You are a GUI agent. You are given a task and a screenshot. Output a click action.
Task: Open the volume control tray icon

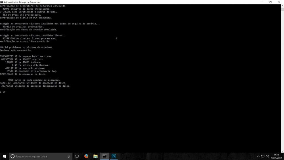click(267, 156)
